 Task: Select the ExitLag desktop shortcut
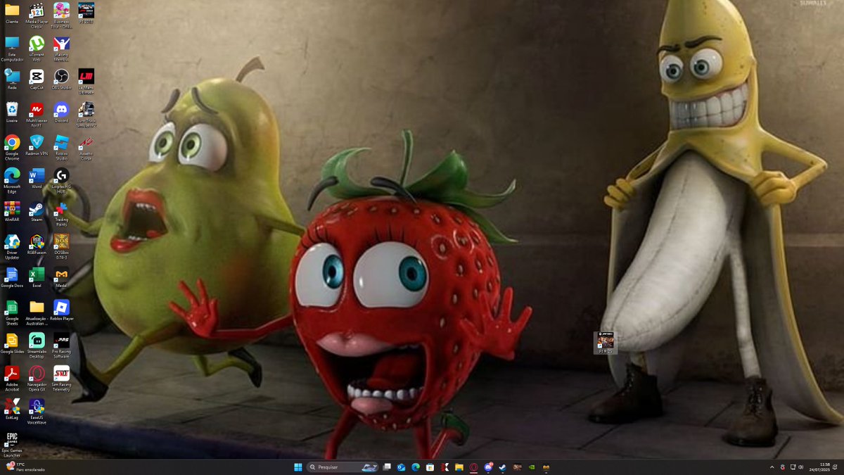pyautogui.click(x=12, y=410)
